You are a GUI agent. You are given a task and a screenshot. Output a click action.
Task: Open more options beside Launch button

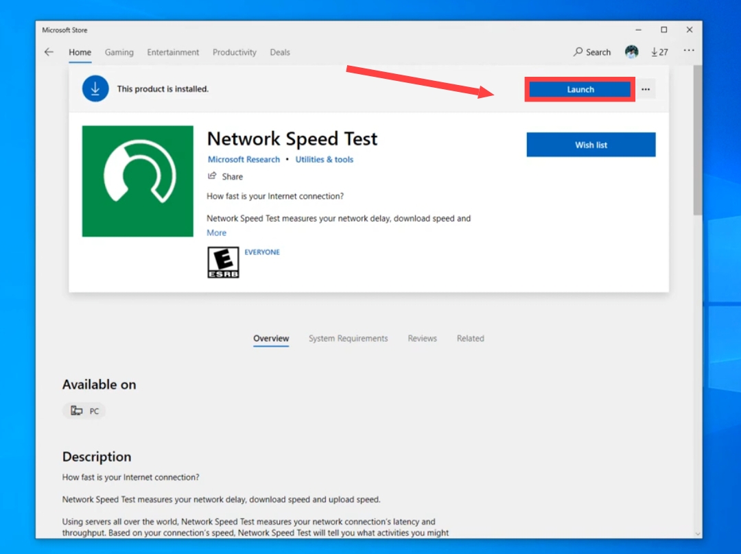[646, 89]
